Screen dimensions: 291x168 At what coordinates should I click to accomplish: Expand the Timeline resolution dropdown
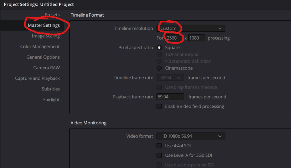pyautogui.click(x=191, y=28)
